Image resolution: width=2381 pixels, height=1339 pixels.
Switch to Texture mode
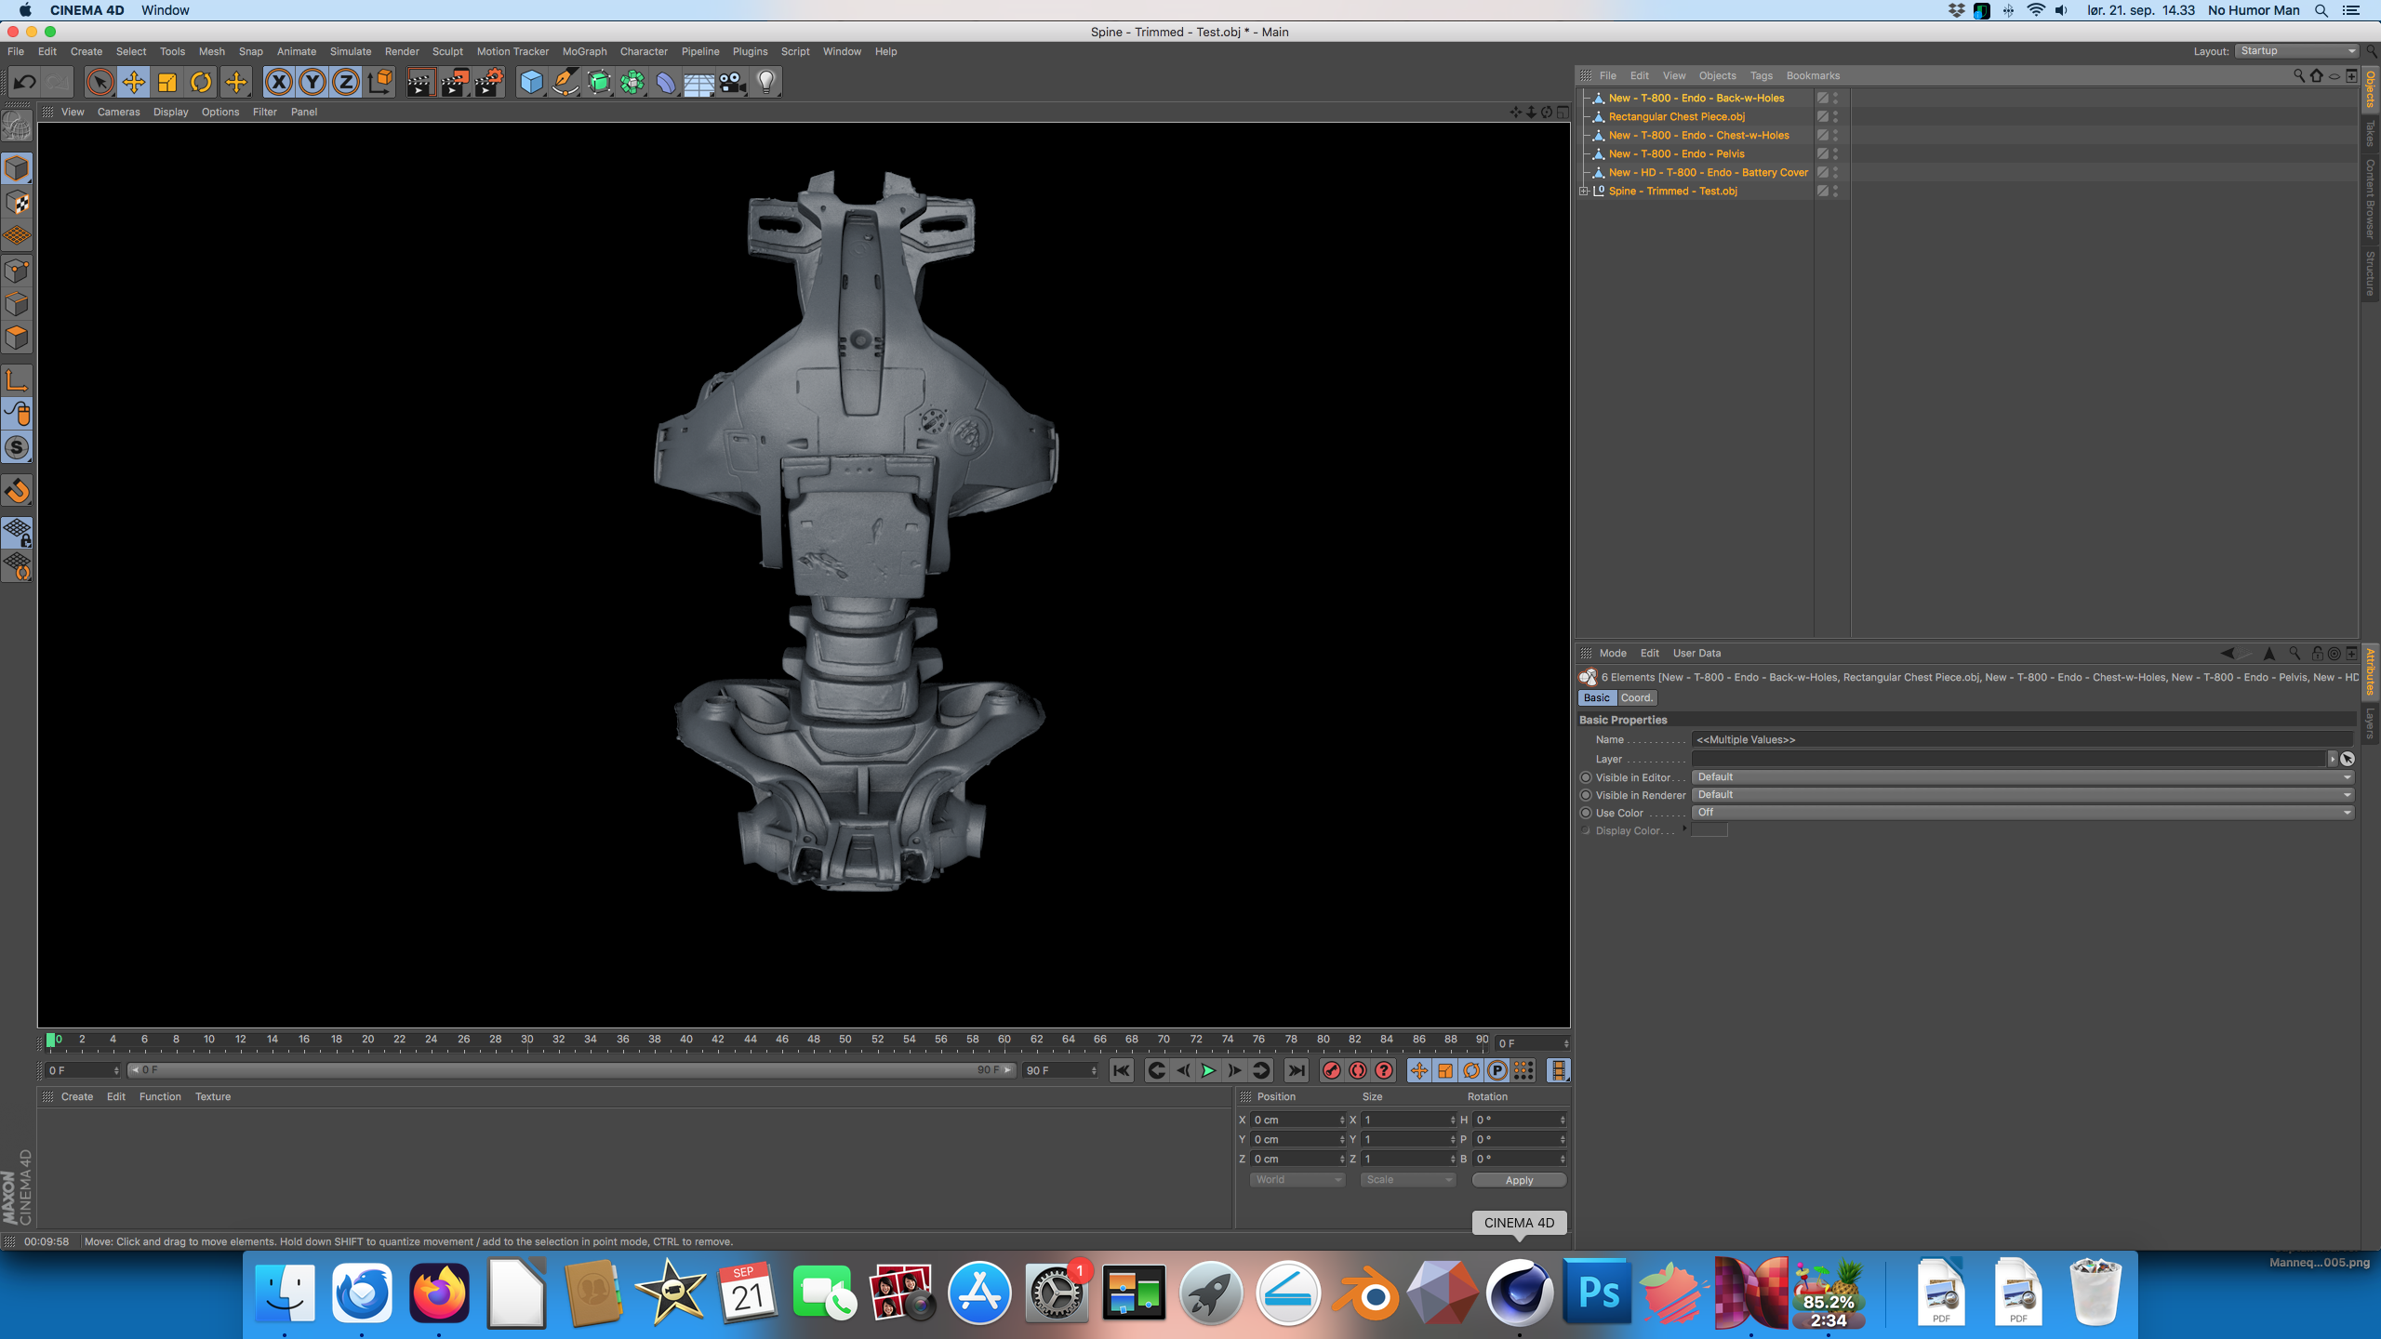click(x=17, y=203)
